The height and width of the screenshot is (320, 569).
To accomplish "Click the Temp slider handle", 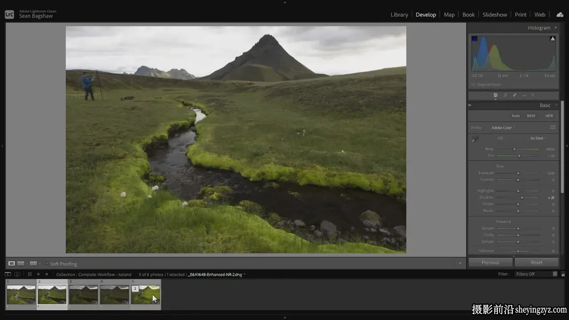I will (x=514, y=149).
